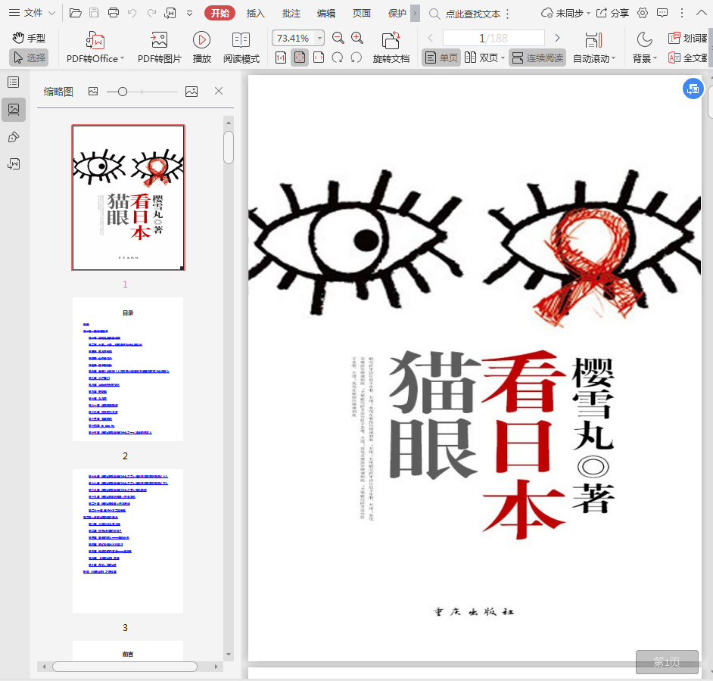This screenshot has height=681, width=713.
Task: Close the 缩略图 thumbnail panel
Action: pyautogui.click(x=219, y=91)
